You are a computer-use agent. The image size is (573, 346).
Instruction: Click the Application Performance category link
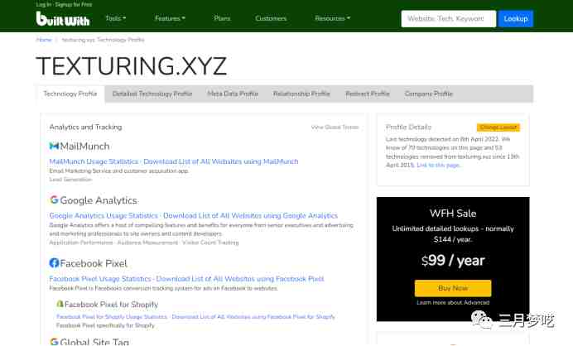(x=81, y=243)
